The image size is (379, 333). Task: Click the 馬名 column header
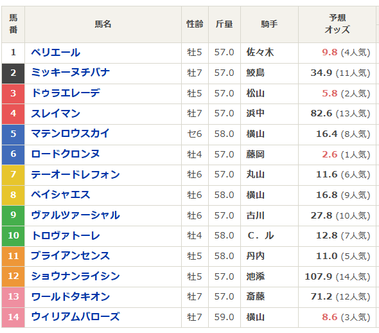point(103,24)
